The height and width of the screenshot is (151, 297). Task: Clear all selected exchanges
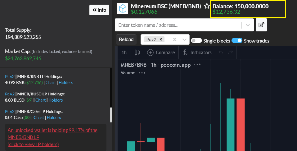click(x=175, y=40)
